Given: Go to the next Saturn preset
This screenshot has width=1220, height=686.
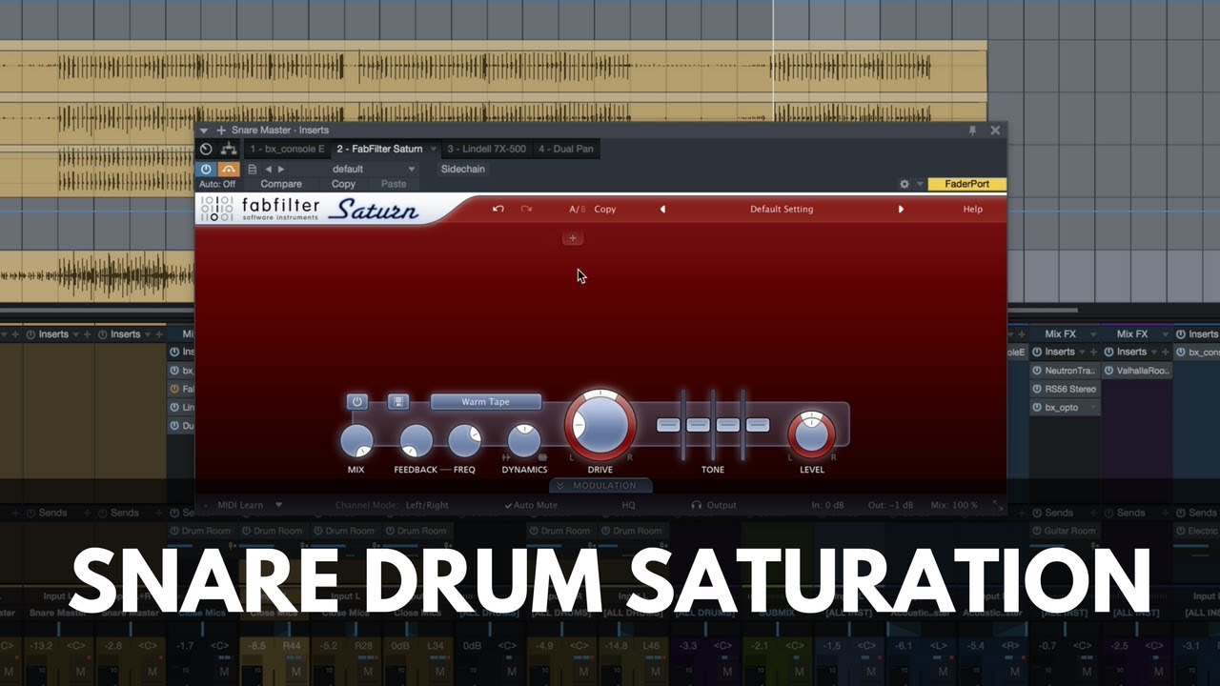Looking at the screenshot, I should click(x=901, y=209).
